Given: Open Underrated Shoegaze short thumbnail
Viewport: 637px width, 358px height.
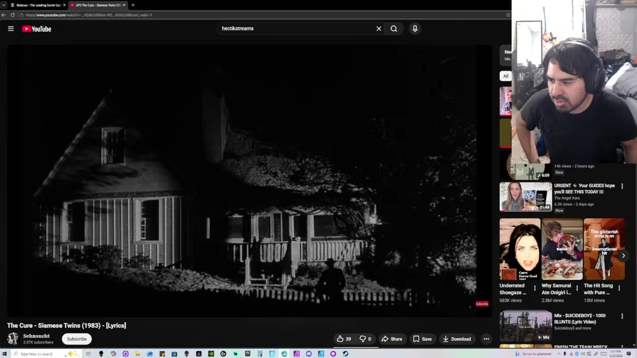Looking at the screenshot, I should tap(520, 249).
